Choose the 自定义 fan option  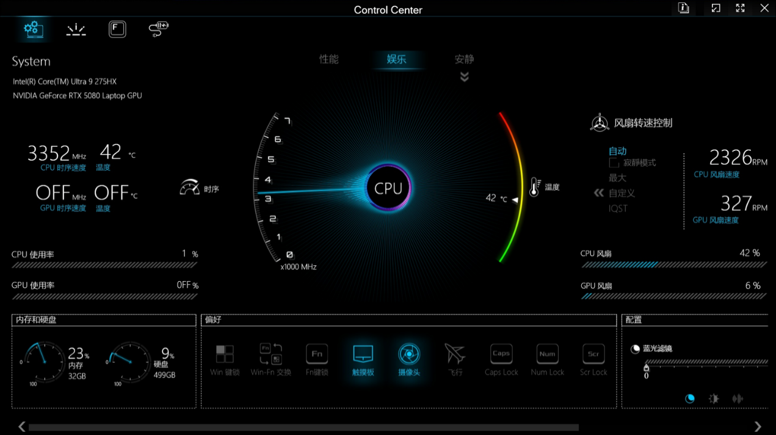click(x=622, y=193)
